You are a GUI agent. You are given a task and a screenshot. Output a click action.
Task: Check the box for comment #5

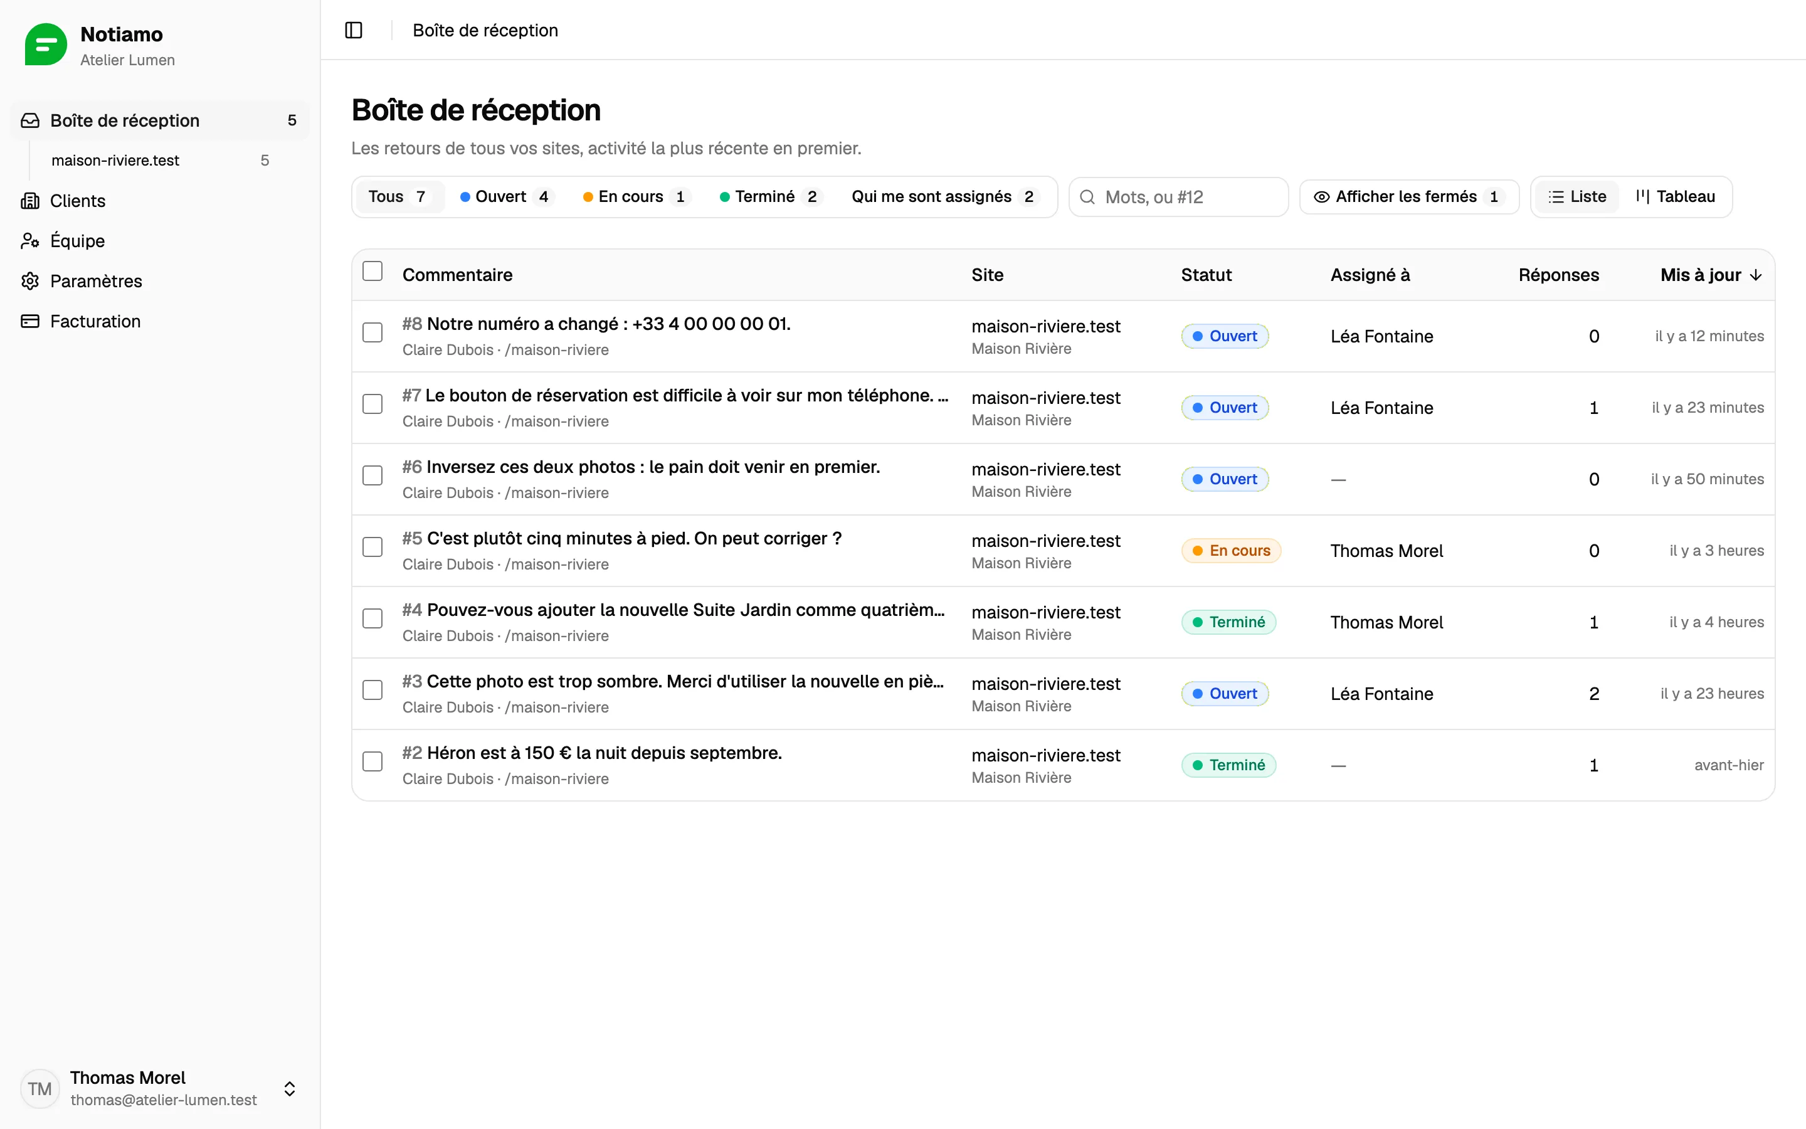point(372,548)
